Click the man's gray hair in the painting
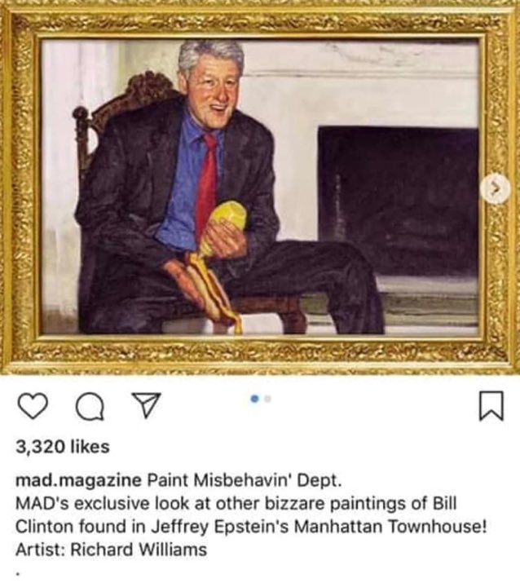This screenshot has width=520, height=583. tap(210, 55)
